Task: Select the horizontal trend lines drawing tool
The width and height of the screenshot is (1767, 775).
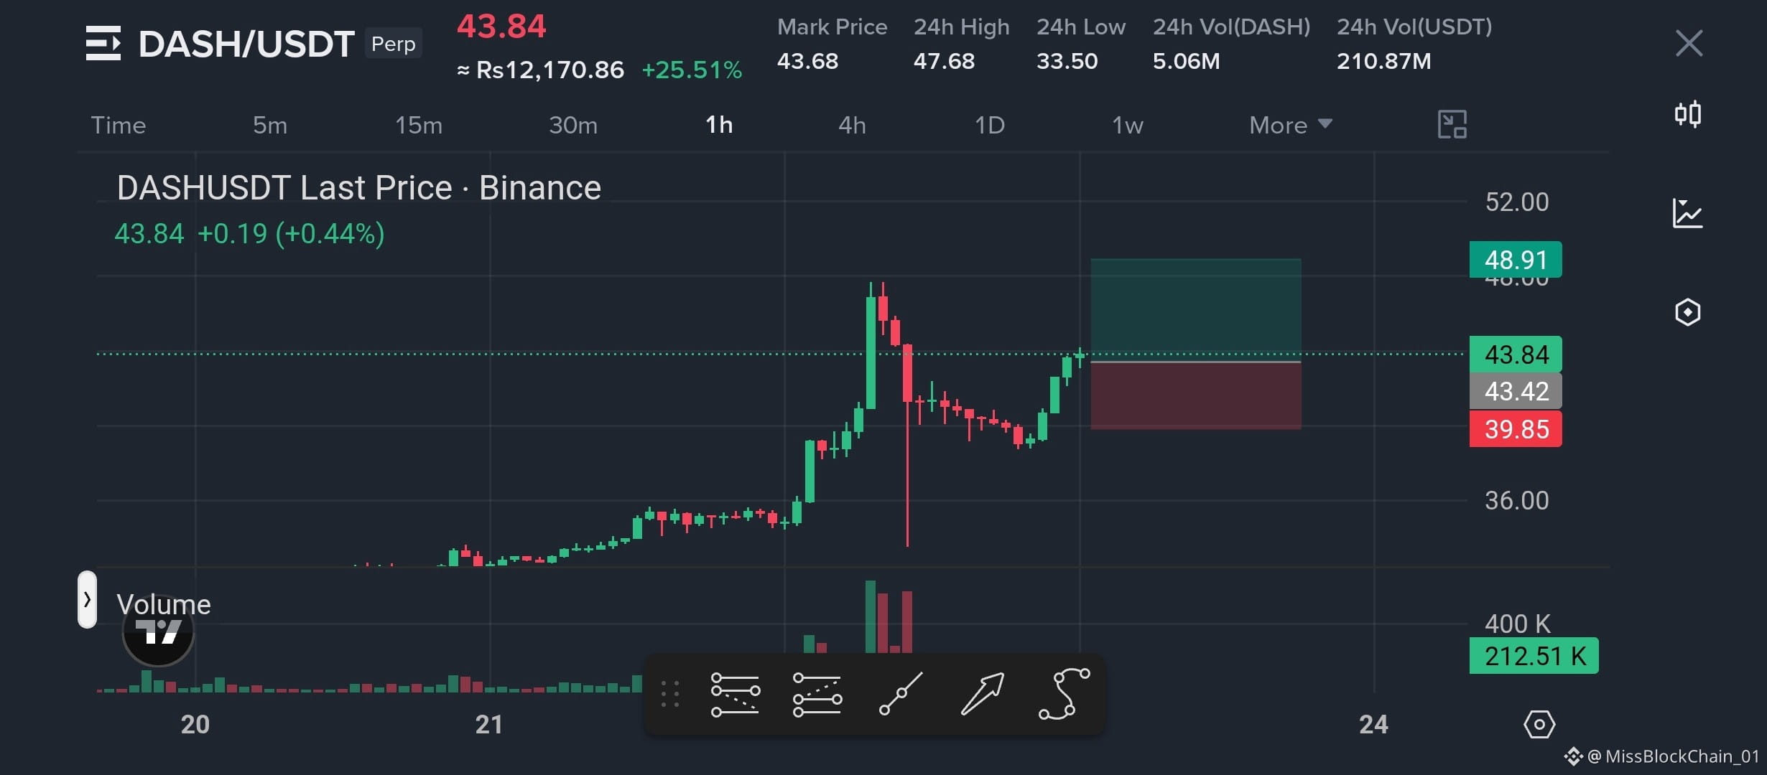Action: [x=735, y=694]
